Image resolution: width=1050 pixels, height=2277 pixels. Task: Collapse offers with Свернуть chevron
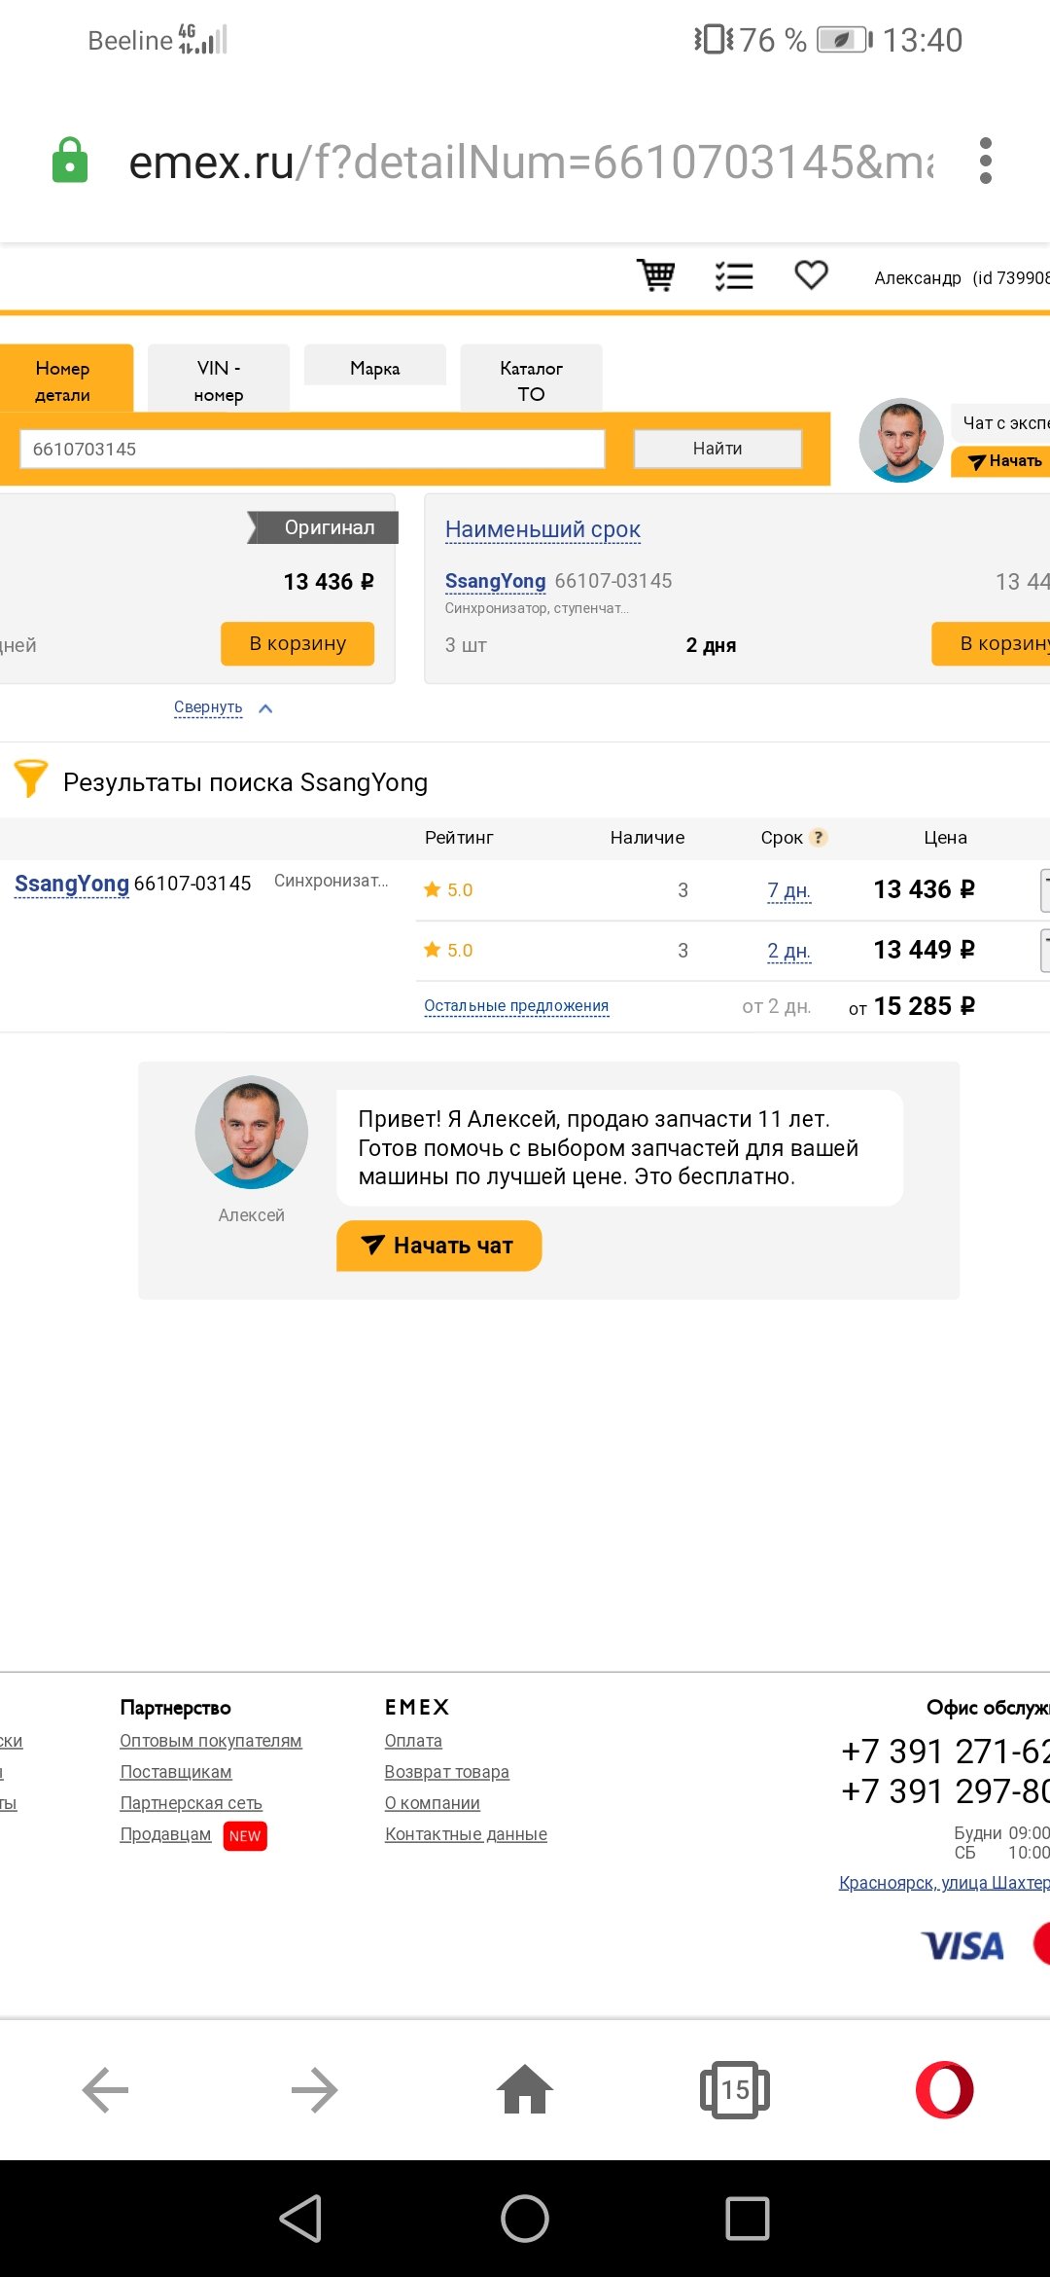click(265, 708)
